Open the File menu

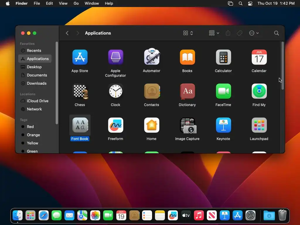[x=37, y=4]
